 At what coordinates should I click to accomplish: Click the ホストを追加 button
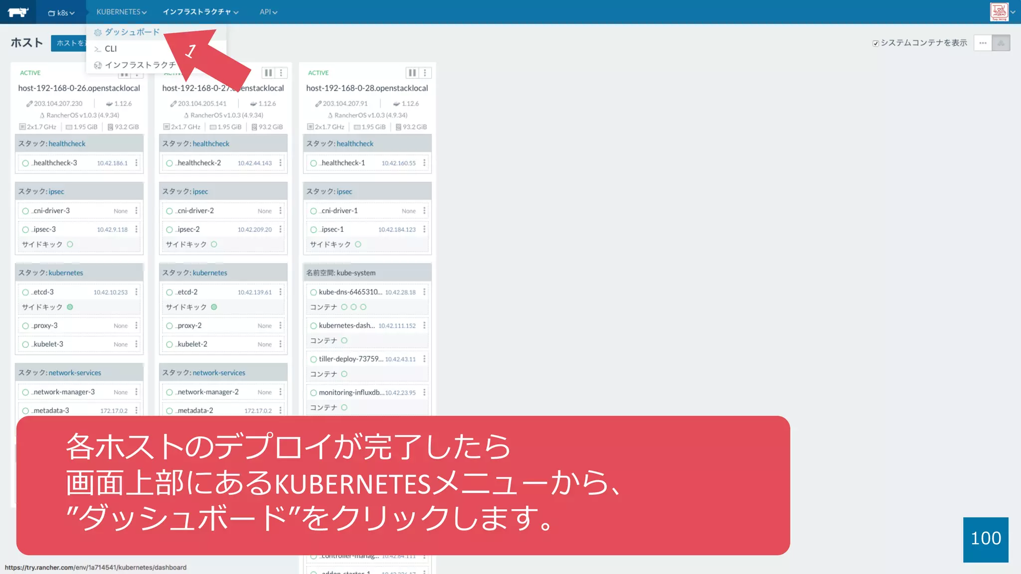[69, 43]
